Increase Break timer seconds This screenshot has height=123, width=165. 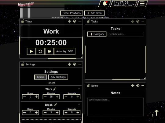78,113
